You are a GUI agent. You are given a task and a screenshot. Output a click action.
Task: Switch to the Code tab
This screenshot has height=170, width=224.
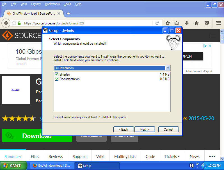[x=150, y=157]
